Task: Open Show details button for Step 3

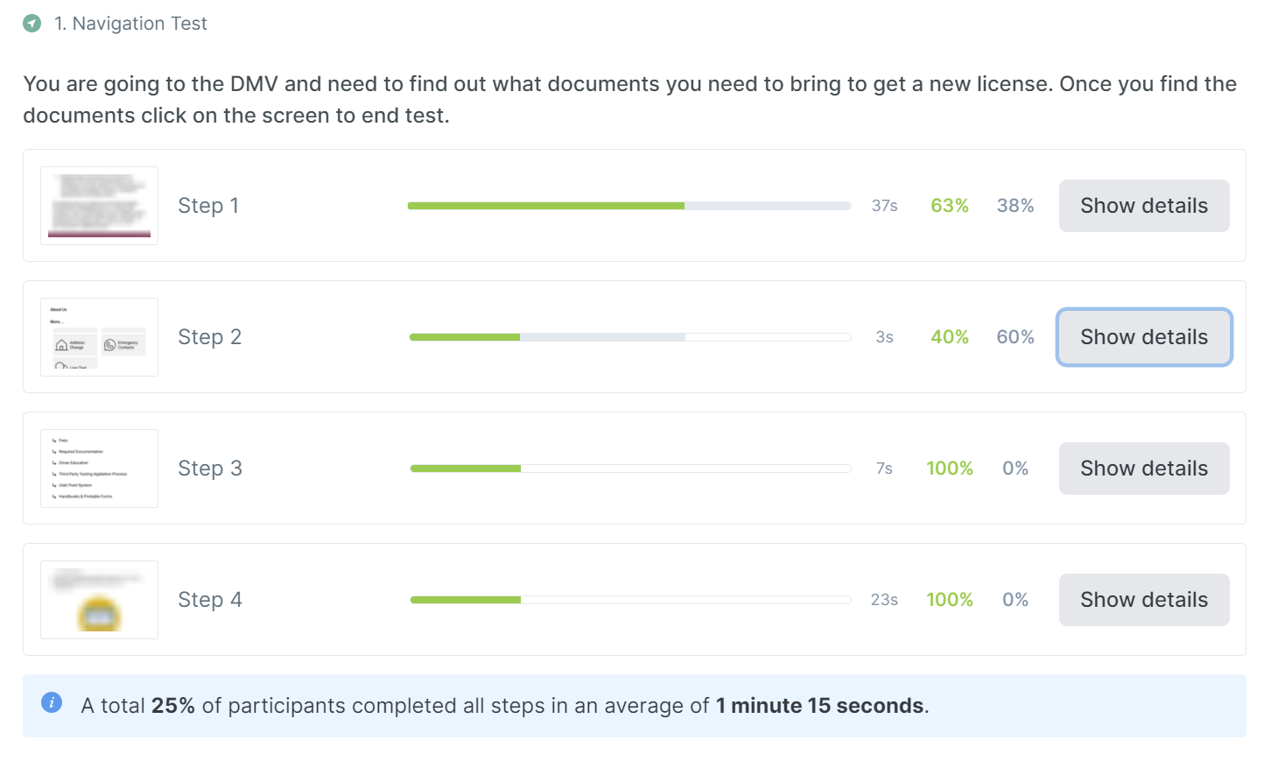Action: 1144,469
